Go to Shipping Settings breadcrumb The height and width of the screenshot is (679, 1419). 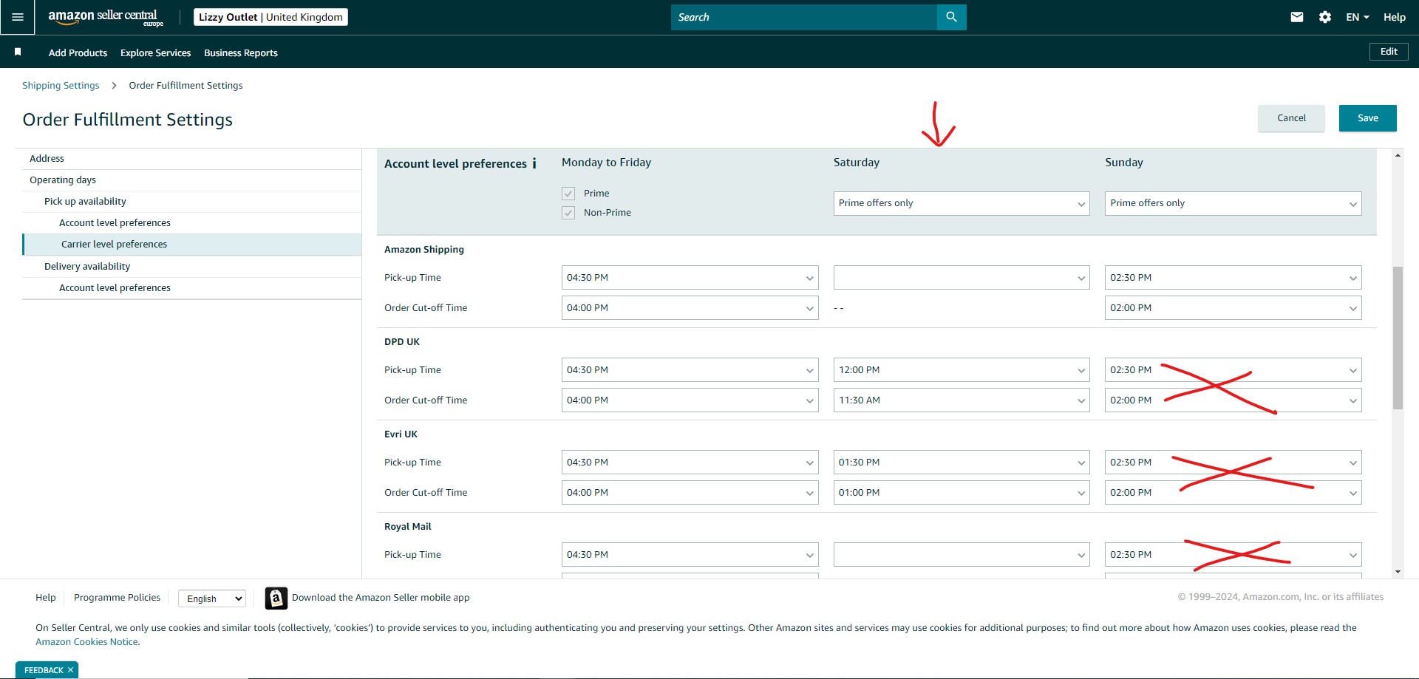coord(61,86)
